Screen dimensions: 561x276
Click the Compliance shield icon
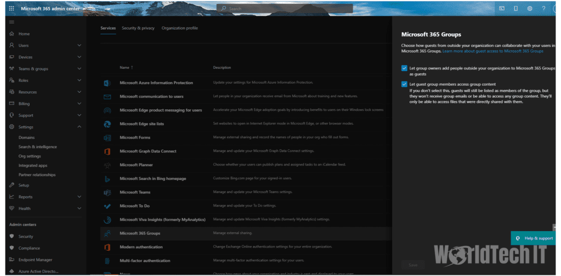(x=12, y=248)
